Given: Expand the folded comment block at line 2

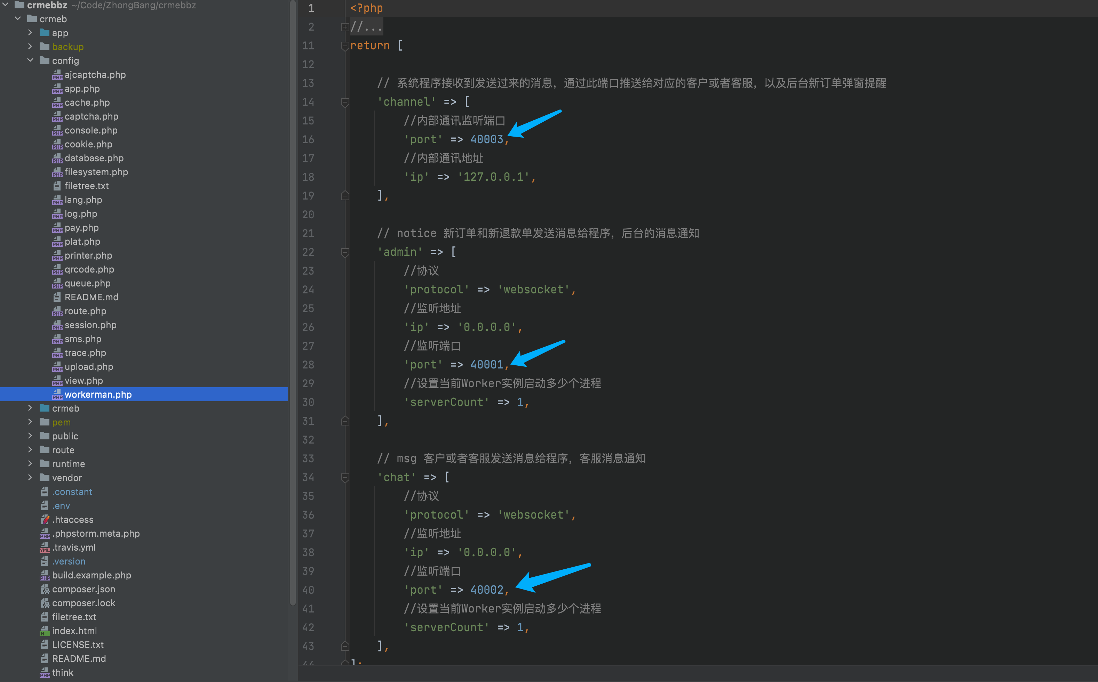Looking at the screenshot, I should click(345, 27).
